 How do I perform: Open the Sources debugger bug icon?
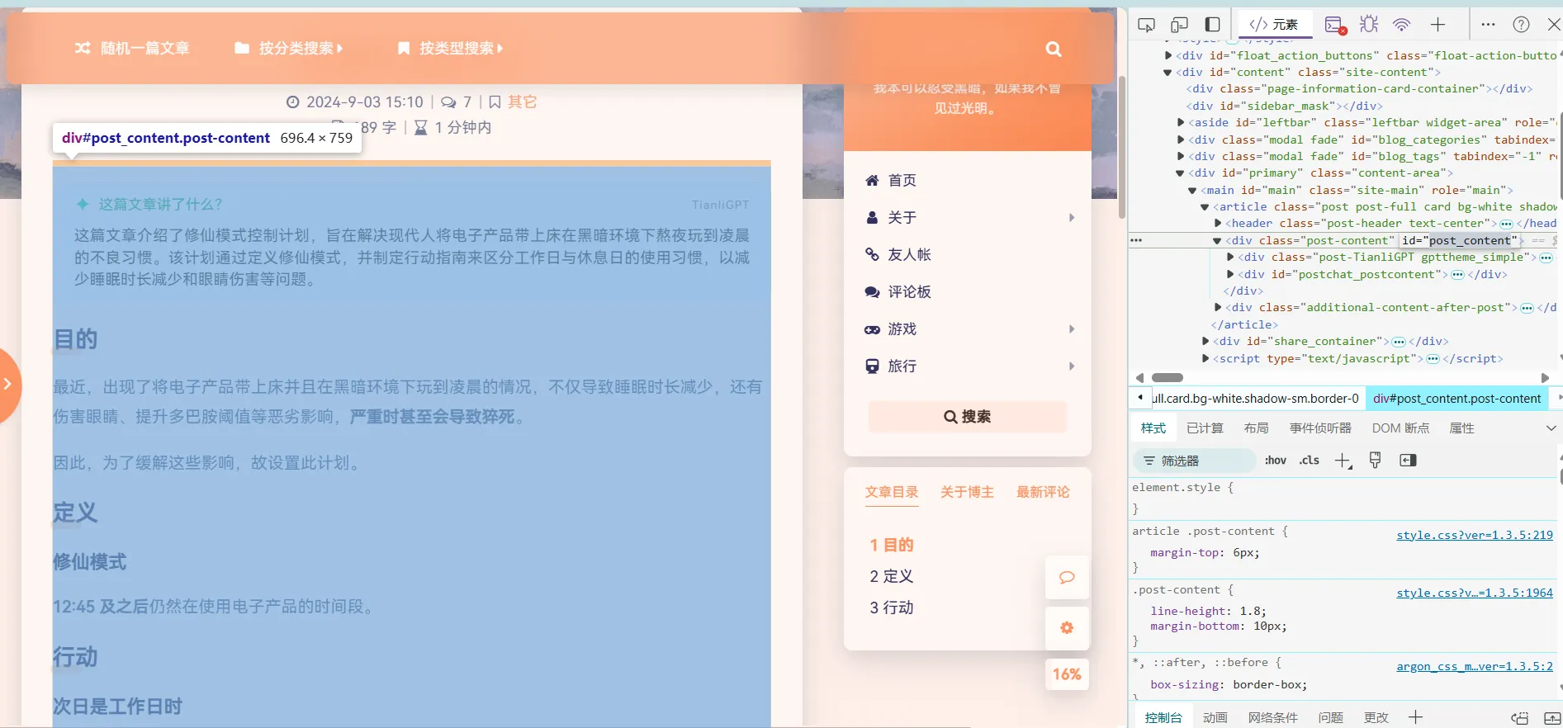1369,24
